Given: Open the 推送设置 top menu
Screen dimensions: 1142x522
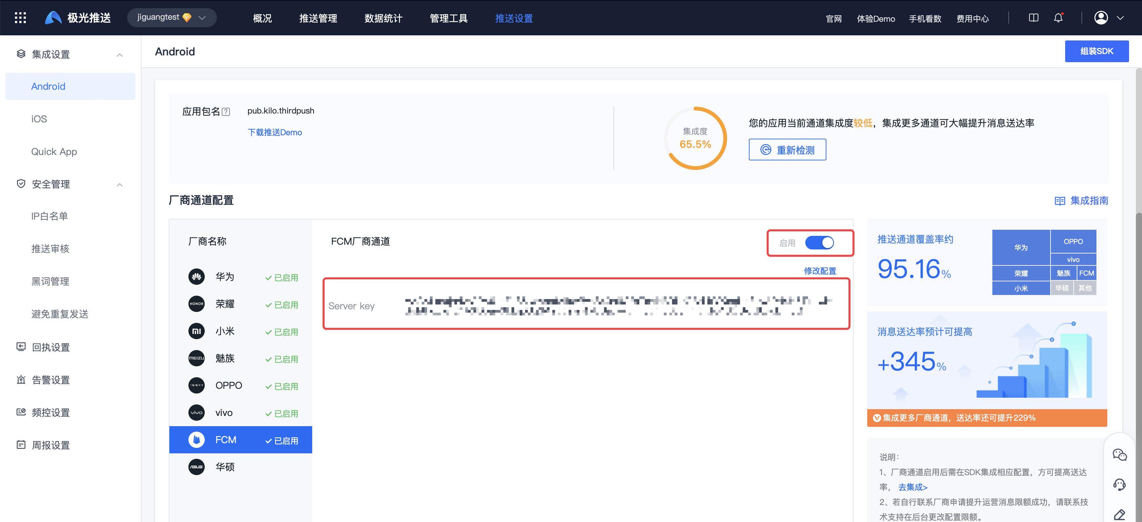Looking at the screenshot, I should (514, 18).
